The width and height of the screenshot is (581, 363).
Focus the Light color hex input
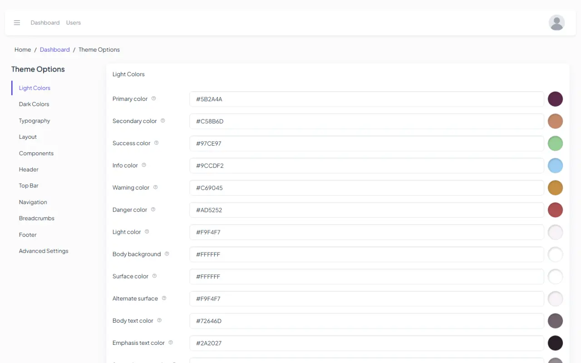coord(367,232)
